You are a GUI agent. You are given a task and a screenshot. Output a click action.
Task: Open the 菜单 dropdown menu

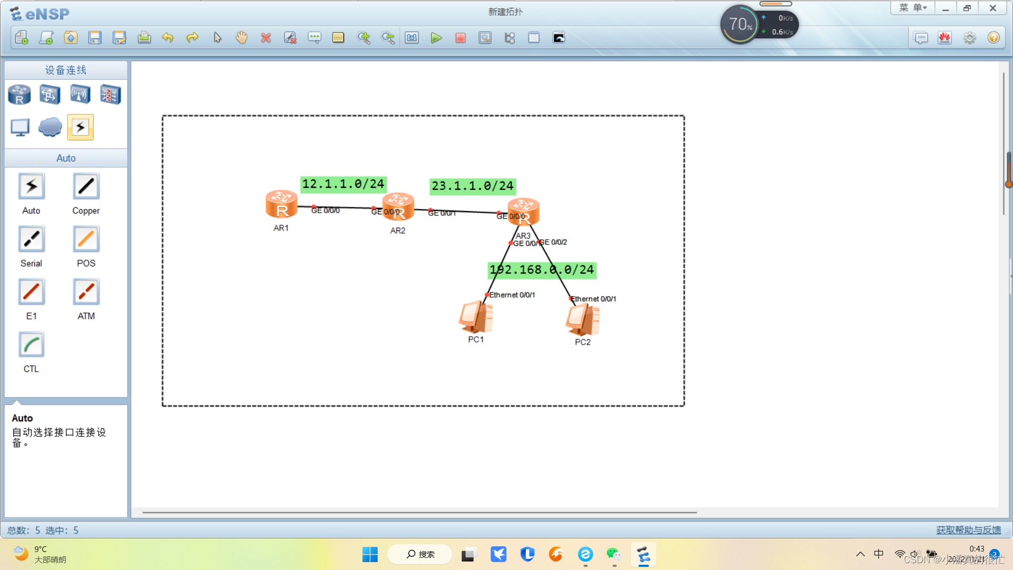[x=913, y=8]
